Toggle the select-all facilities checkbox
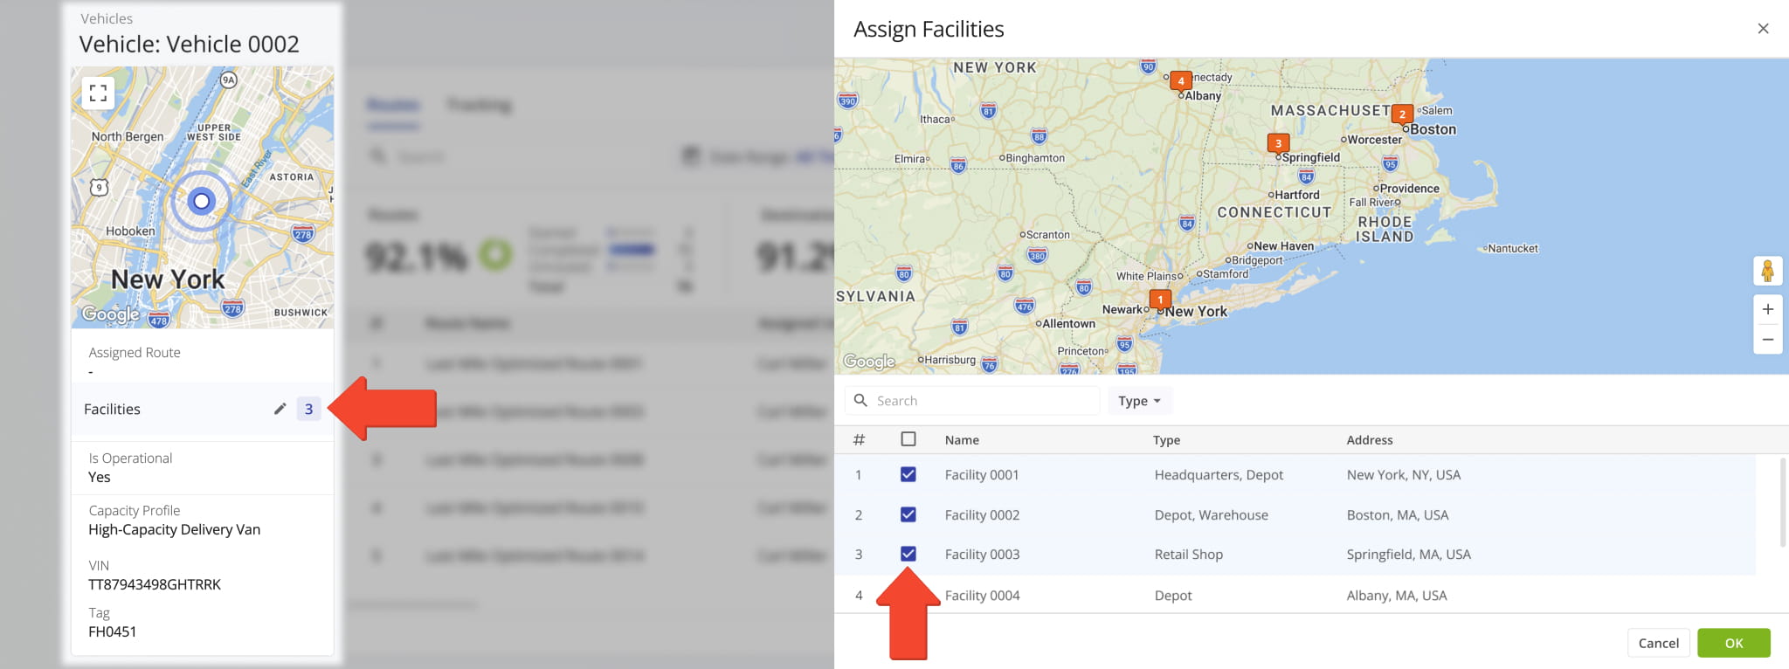 point(908,439)
